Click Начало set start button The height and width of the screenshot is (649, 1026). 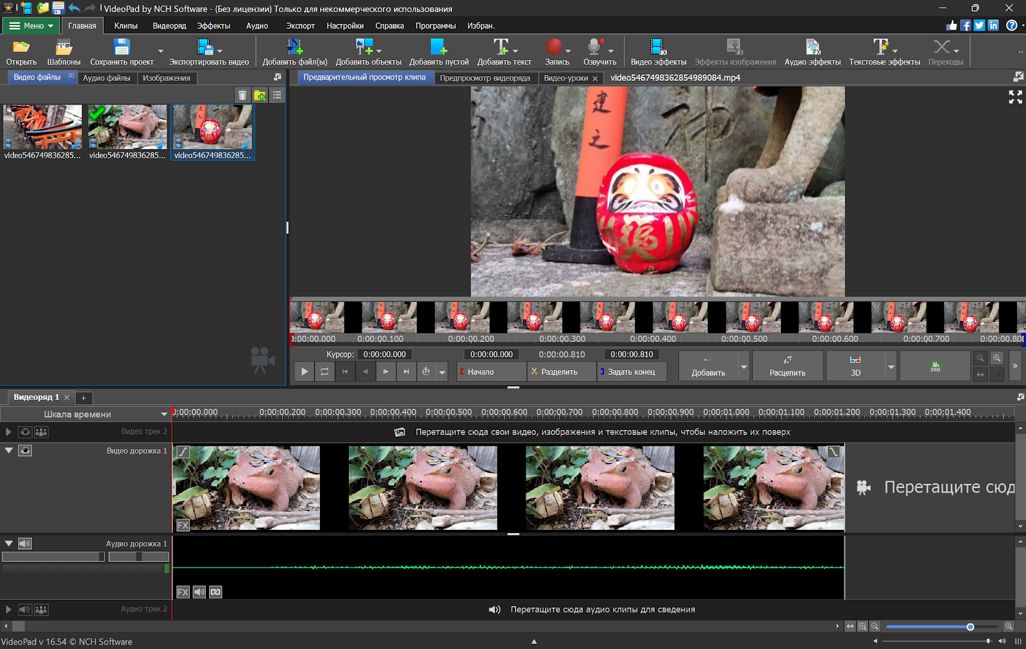pos(491,372)
